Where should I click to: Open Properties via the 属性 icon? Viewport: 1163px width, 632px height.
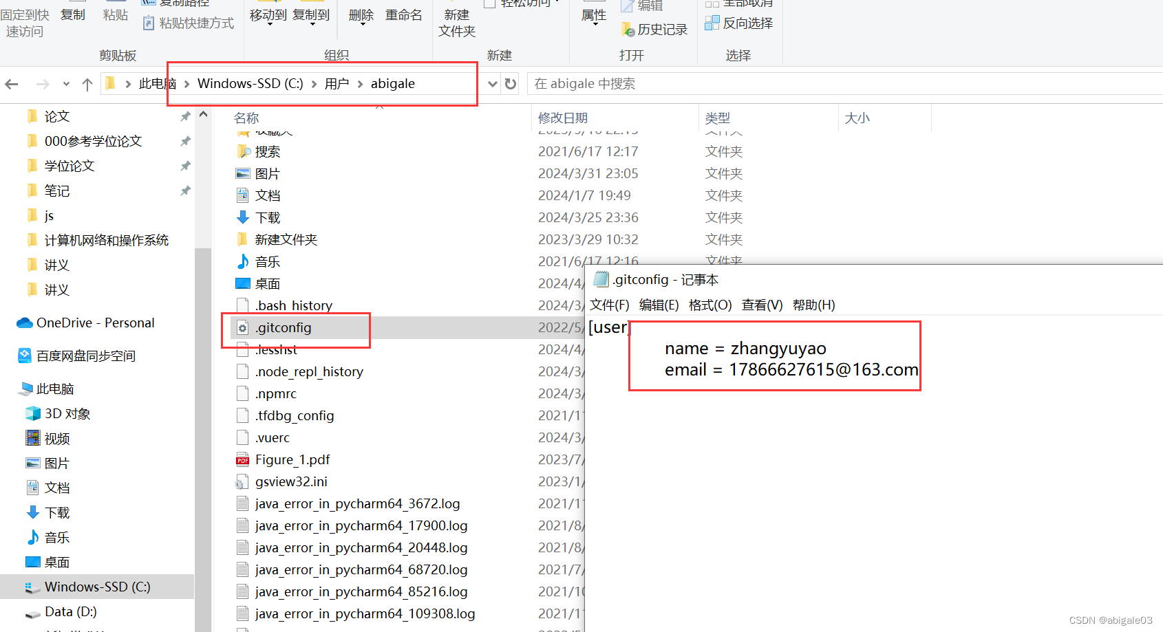593,15
